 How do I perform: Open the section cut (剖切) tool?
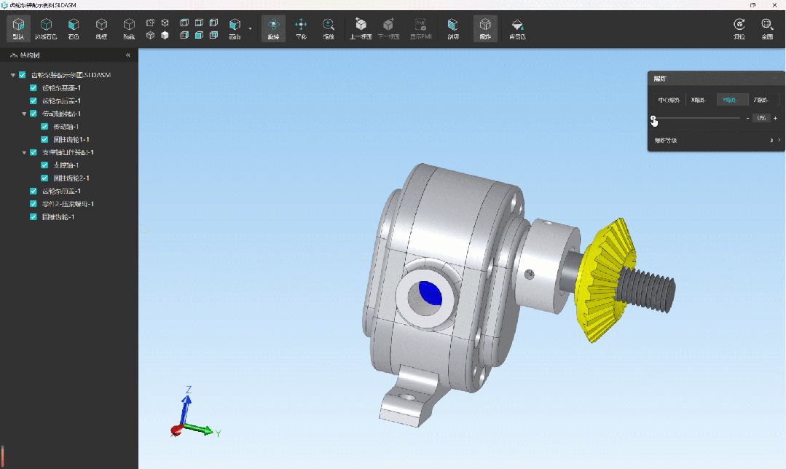452,28
